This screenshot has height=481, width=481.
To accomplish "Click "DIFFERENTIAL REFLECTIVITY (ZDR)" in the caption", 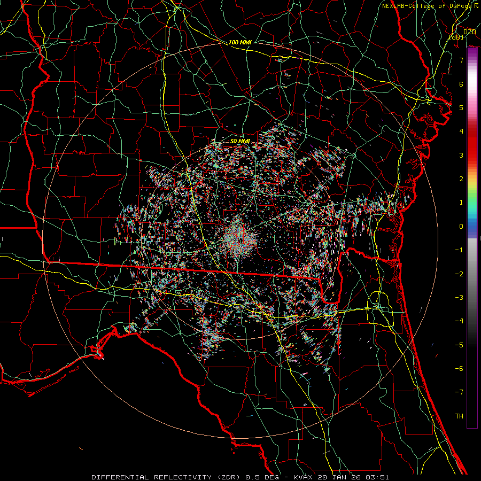I will click(x=167, y=477).
